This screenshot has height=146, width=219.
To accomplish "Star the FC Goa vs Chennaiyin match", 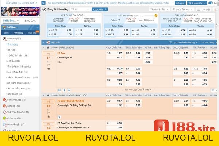I will coord(49,69).
